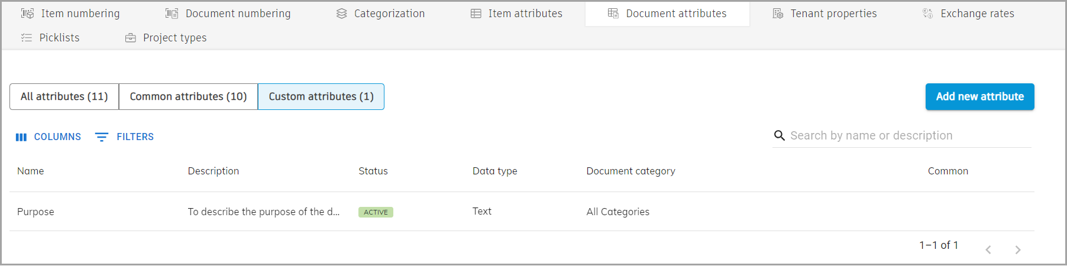This screenshot has height=266, width=1067.
Task: Select Custom attributes (1) filter
Action: click(x=321, y=97)
